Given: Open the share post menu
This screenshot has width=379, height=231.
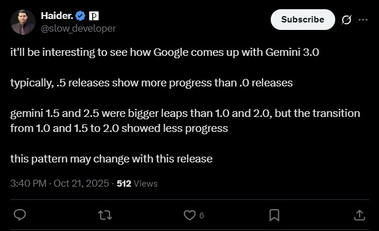Looking at the screenshot, I should (x=359, y=215).
